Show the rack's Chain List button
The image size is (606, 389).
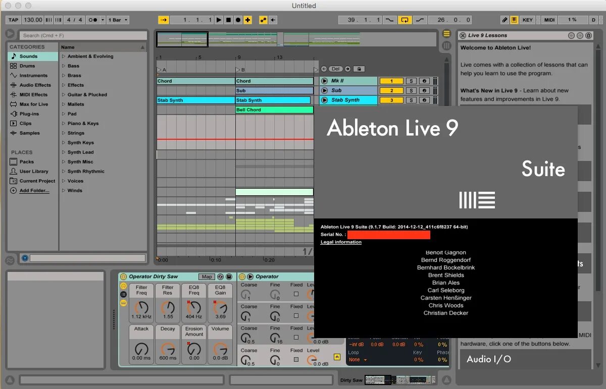point(123,294)
